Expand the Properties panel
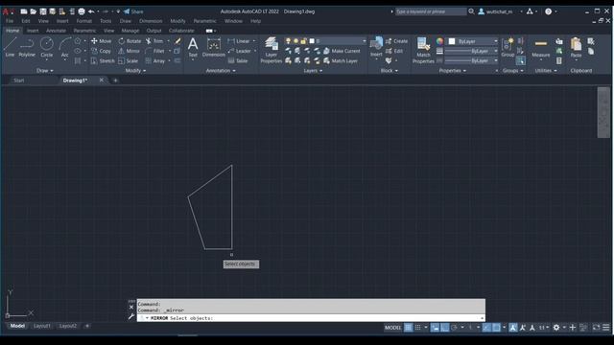614x345 pixels. (x=452, y=71)
